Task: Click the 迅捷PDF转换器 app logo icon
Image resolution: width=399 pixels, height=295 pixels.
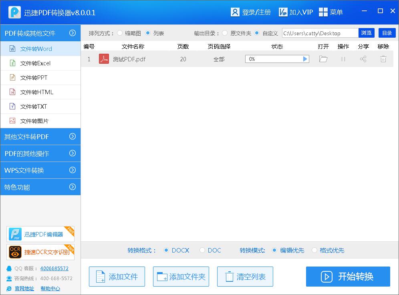Action: coord(14,12)
